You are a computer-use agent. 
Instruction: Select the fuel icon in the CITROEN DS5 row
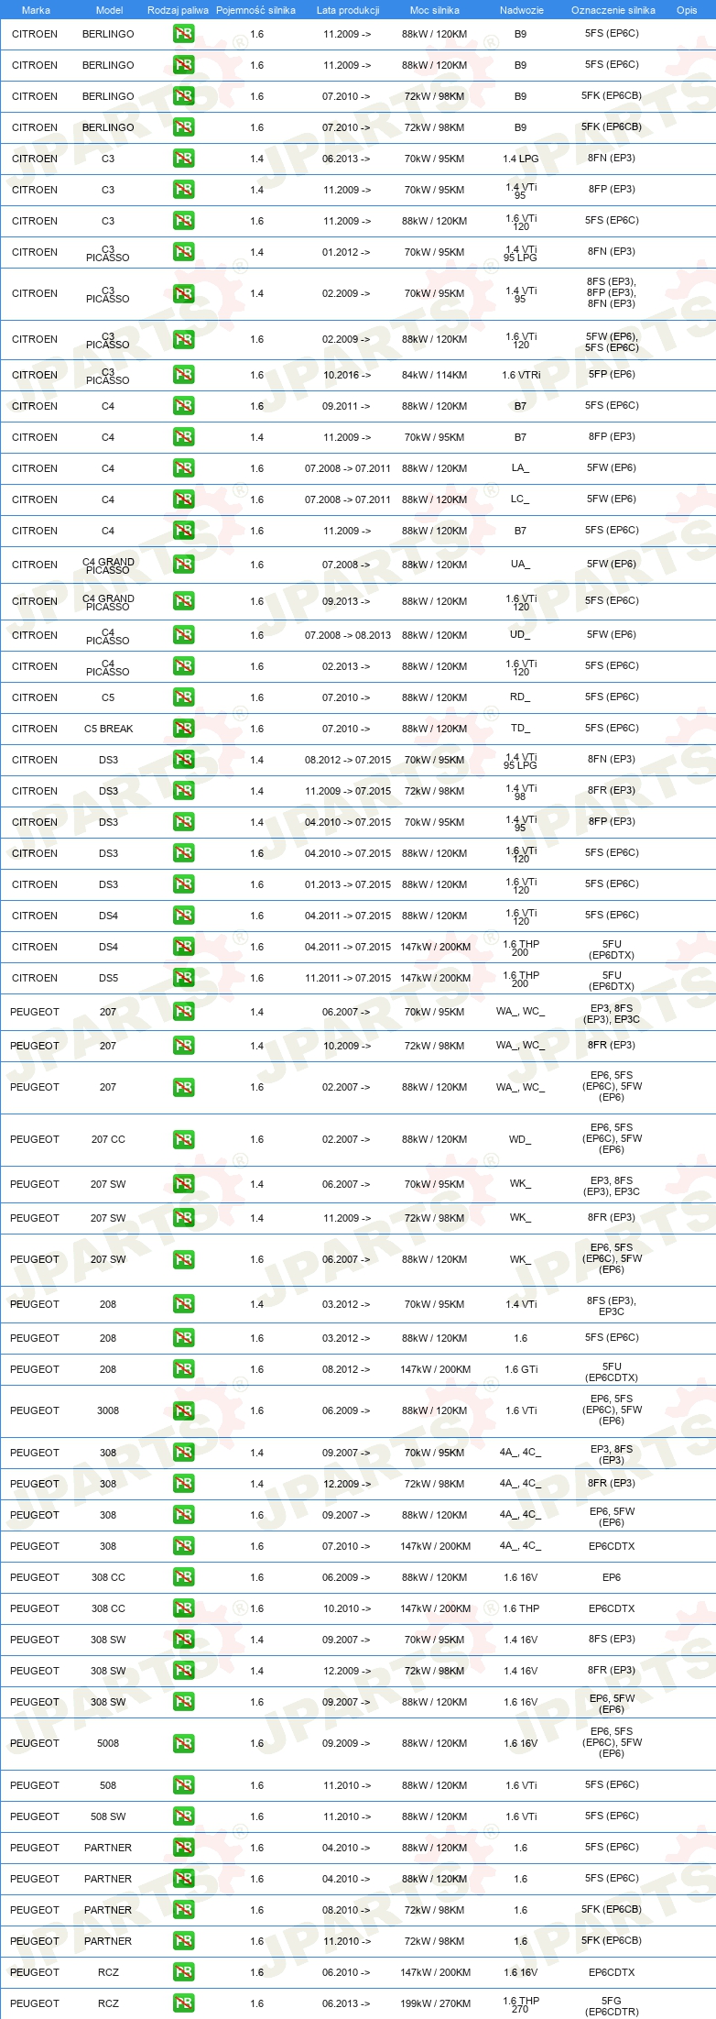click(183, 978)
